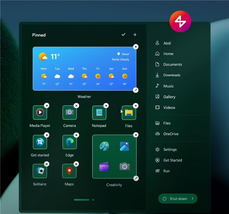Edit the Weather widget with pencil icon
229x214 pixels.
point(136,90)
